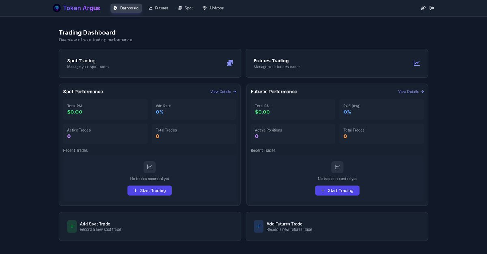Click Start Trading under Spot Performance
The image size is (487, 254).
click(150, 190)
